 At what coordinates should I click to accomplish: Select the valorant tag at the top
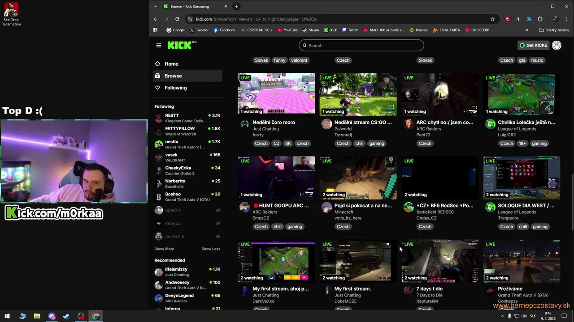[299, 60]
